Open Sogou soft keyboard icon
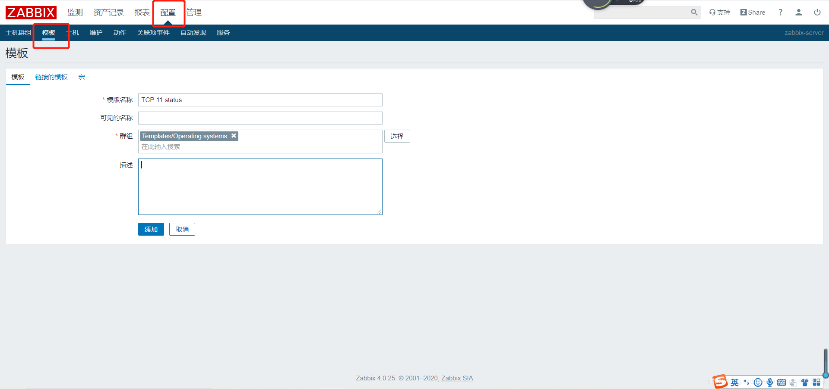The height and width of the screenshot is (389, 829). [782, 383]
